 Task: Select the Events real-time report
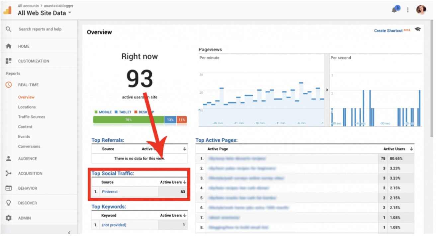(x=24, y=137)
